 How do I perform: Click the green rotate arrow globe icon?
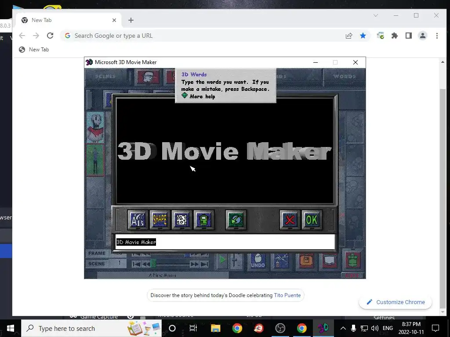click(236, 220)
